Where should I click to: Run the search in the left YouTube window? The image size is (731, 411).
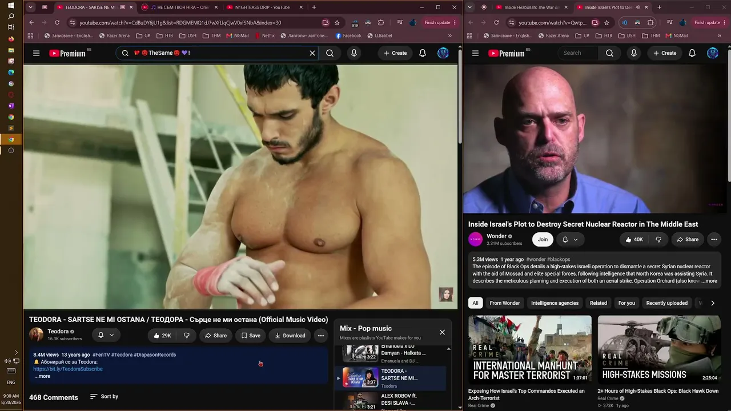point(330,53)
